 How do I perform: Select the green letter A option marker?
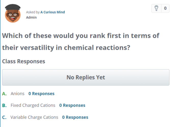(x=4, y=94)
